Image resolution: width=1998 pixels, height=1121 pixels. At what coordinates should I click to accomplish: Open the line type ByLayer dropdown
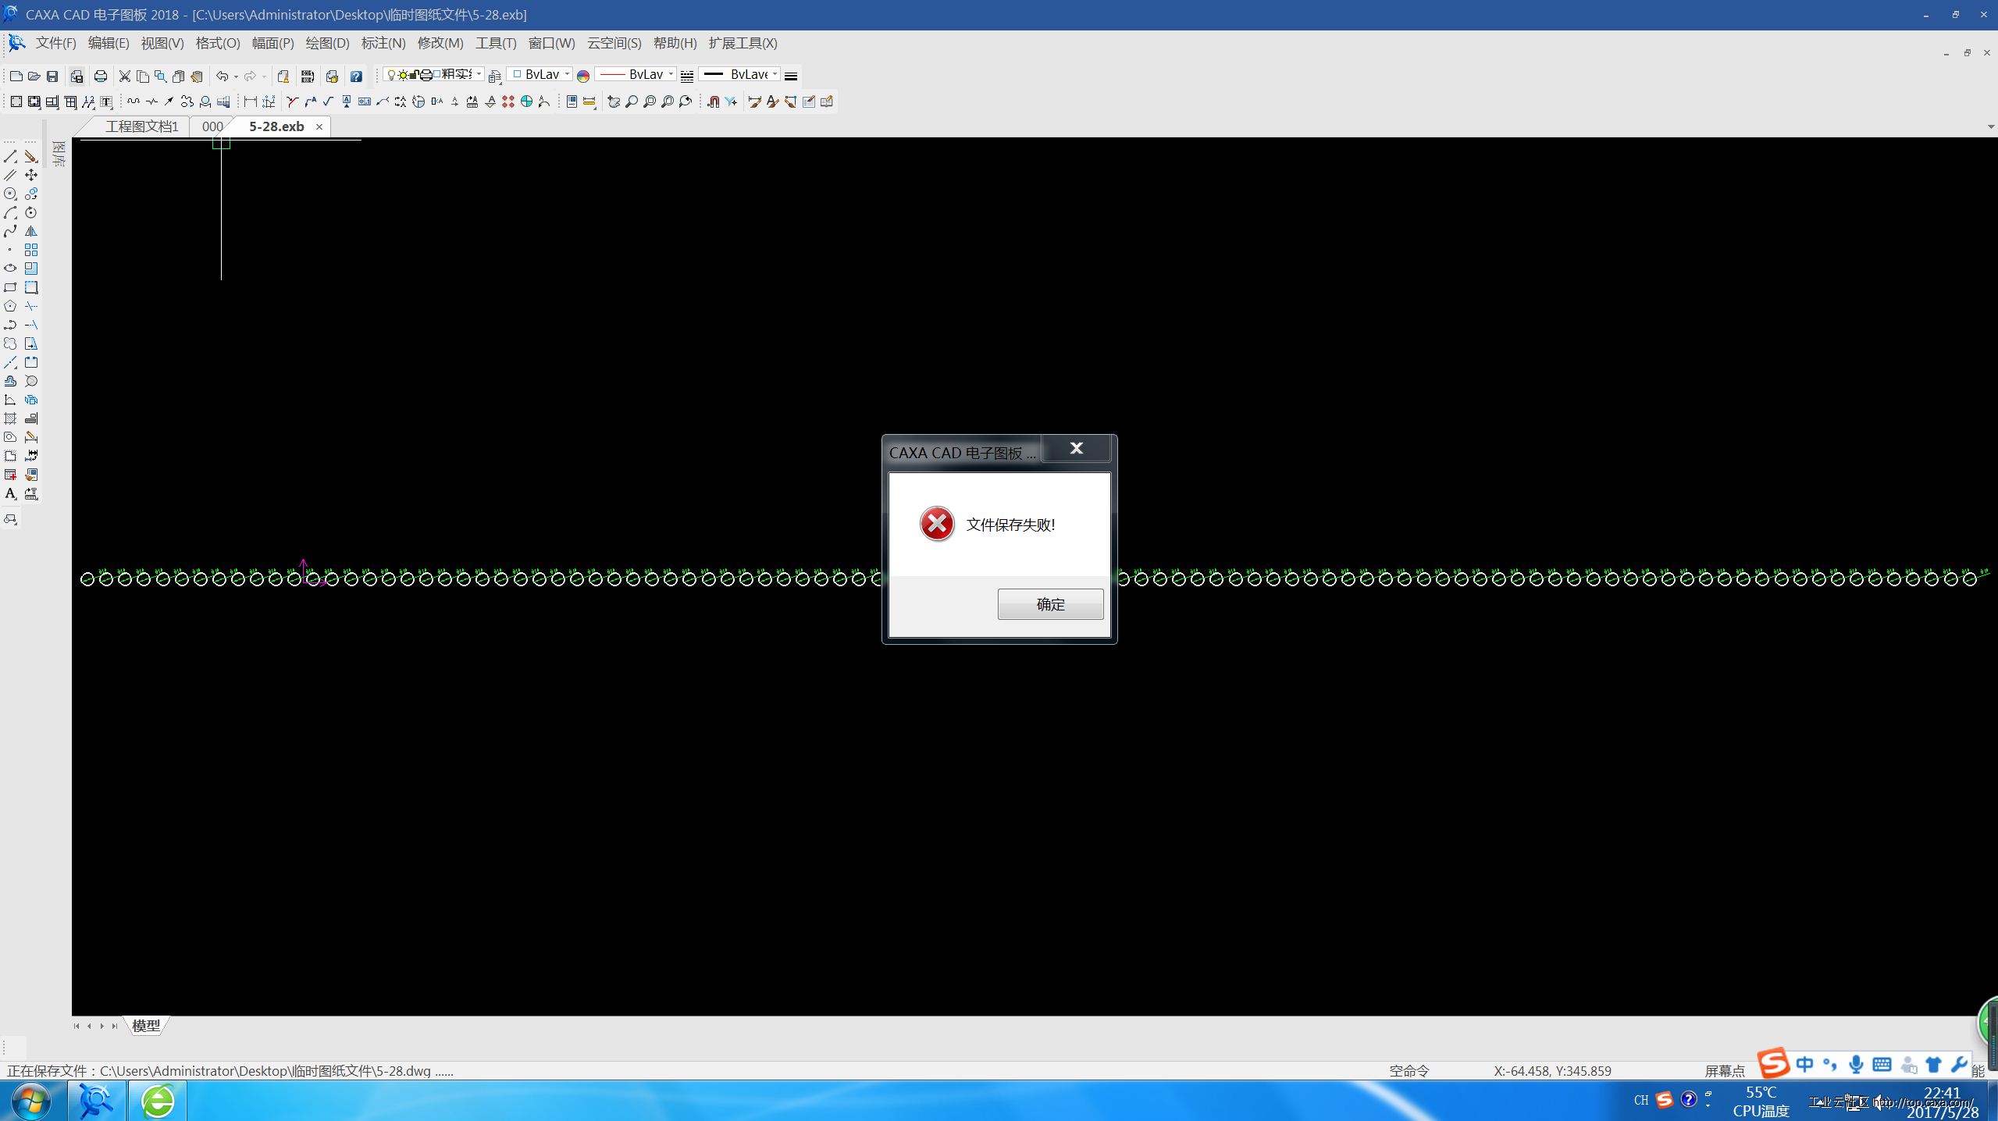point(671,74)
